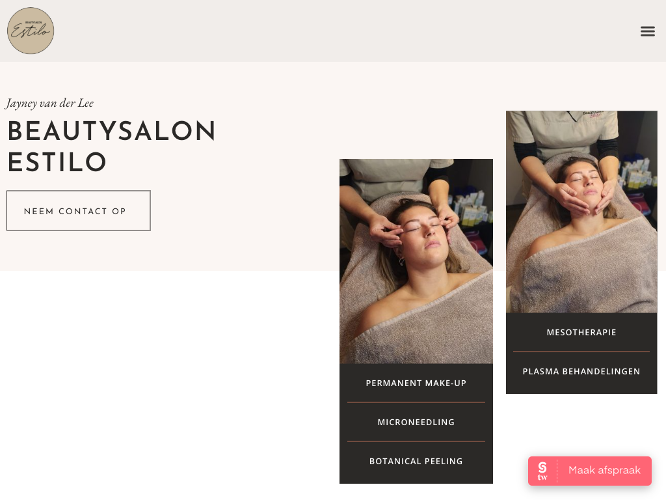Click the Neem Contact Op button
666x500 pixels.
79,210
